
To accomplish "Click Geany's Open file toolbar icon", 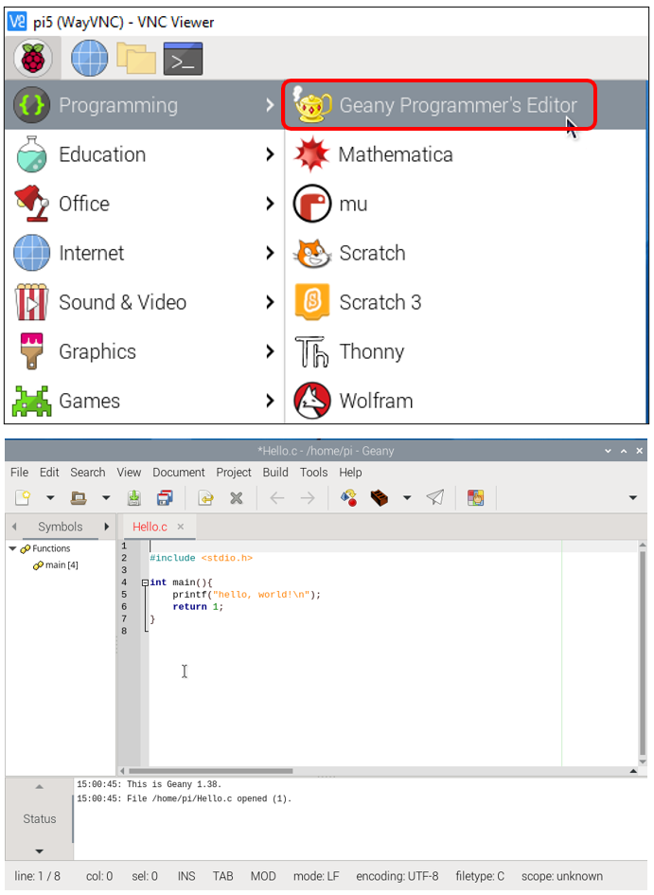I will click(x=79, y=498).
